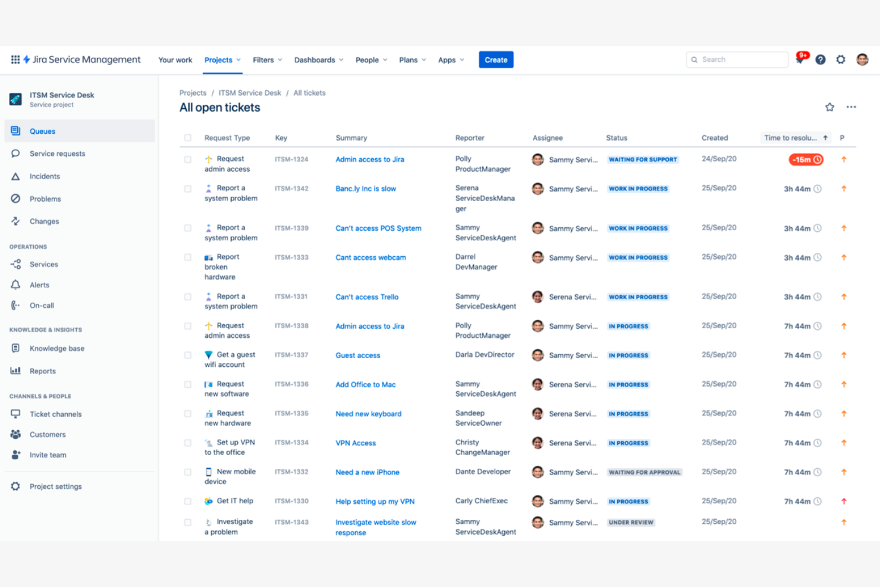Check the checkbox for ticket ITSM-1324

point(188,159)
